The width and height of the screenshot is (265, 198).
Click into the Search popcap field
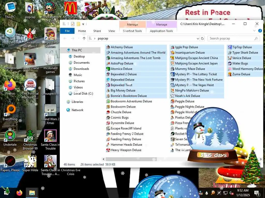pos(233,38)
